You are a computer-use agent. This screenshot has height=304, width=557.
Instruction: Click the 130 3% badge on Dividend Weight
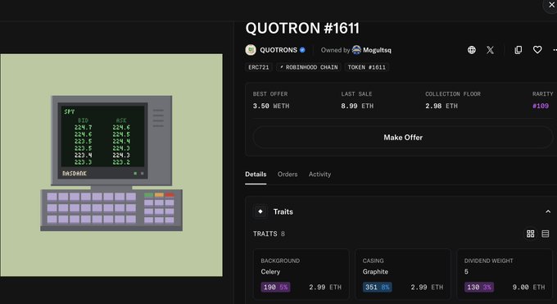pyautogui.click(x=479, y=287)
